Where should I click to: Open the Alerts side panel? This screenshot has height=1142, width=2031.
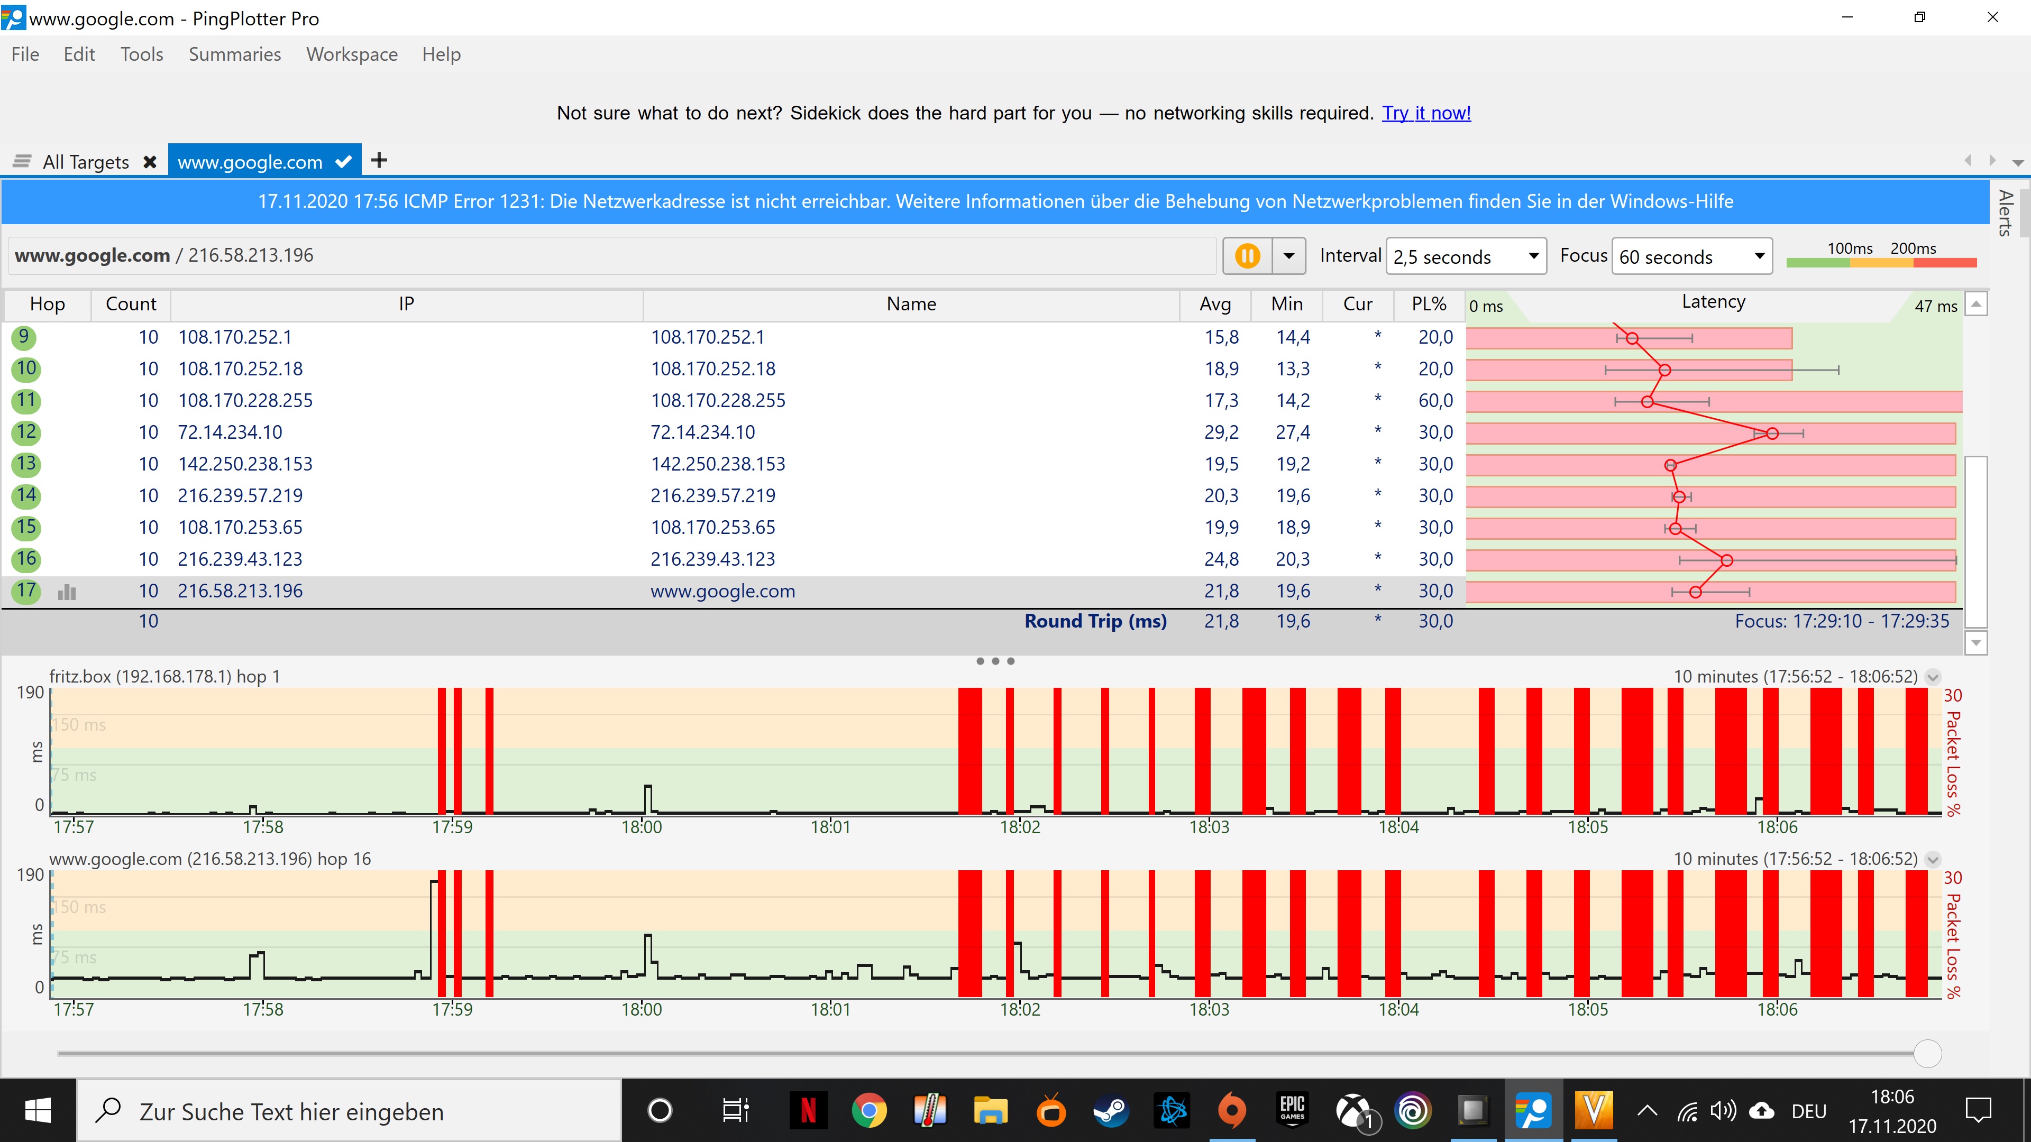pyautogui.click(x=2006, y=213)
